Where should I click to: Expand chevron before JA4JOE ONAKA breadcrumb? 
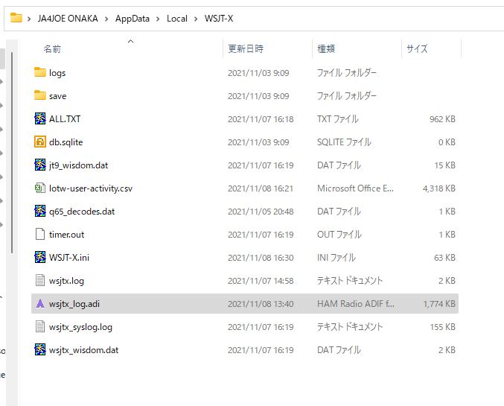click(29, 19)
